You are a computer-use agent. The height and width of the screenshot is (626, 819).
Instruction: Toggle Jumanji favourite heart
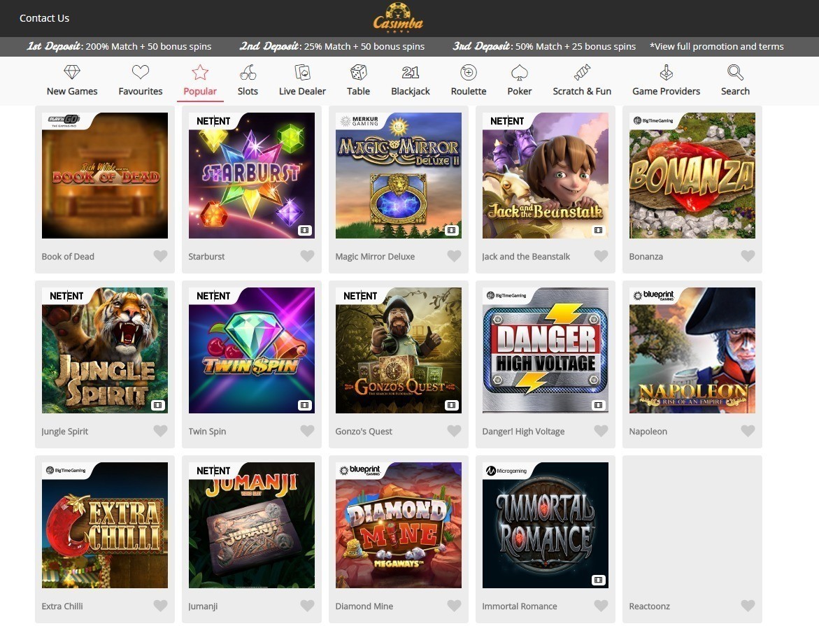click(307, 606)
